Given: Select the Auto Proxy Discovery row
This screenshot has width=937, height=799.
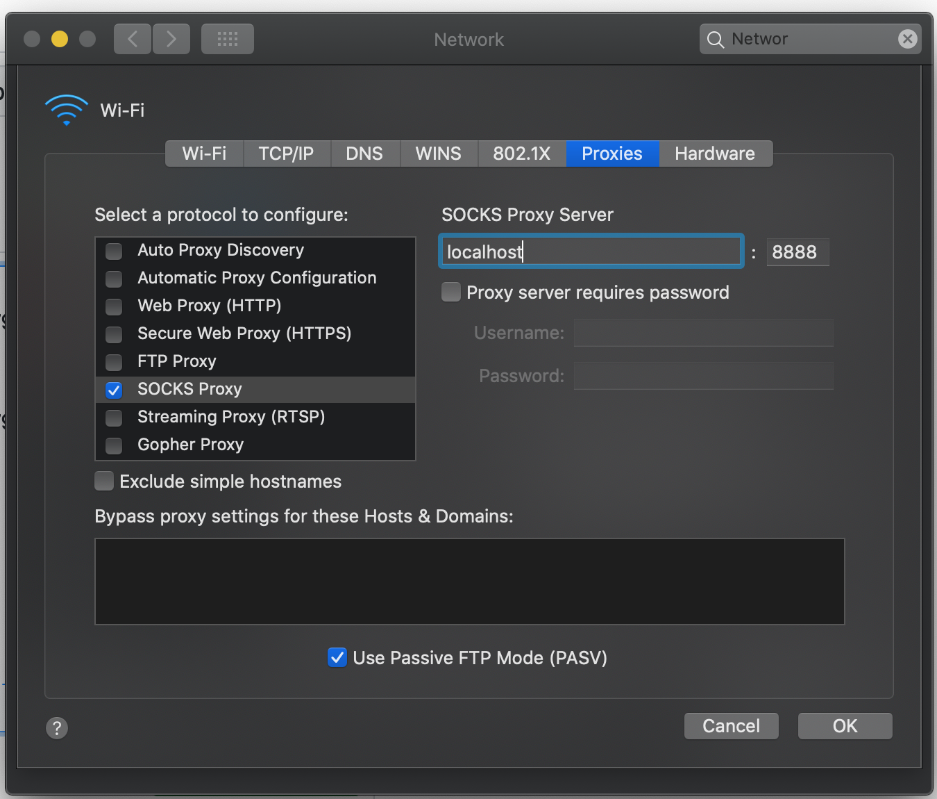Looking at the screenshot, I should tap(255, 251).
